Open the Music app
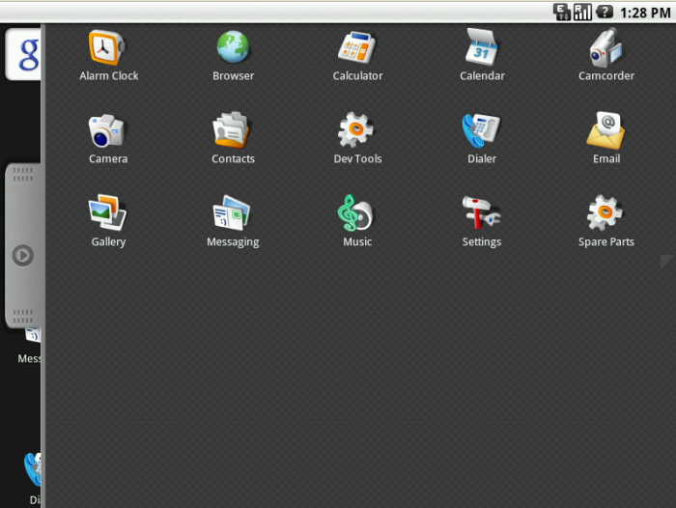 click(357, 221)
